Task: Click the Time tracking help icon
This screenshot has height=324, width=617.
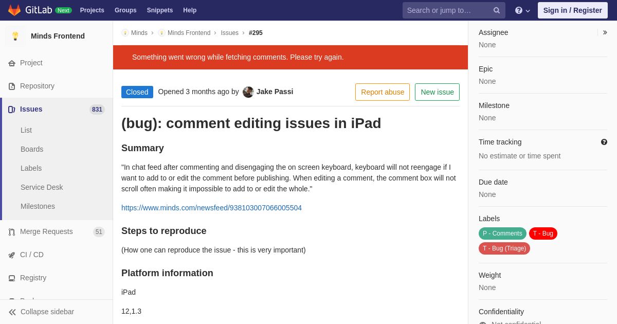Action: pyautogui.click(x=604, y=142)
